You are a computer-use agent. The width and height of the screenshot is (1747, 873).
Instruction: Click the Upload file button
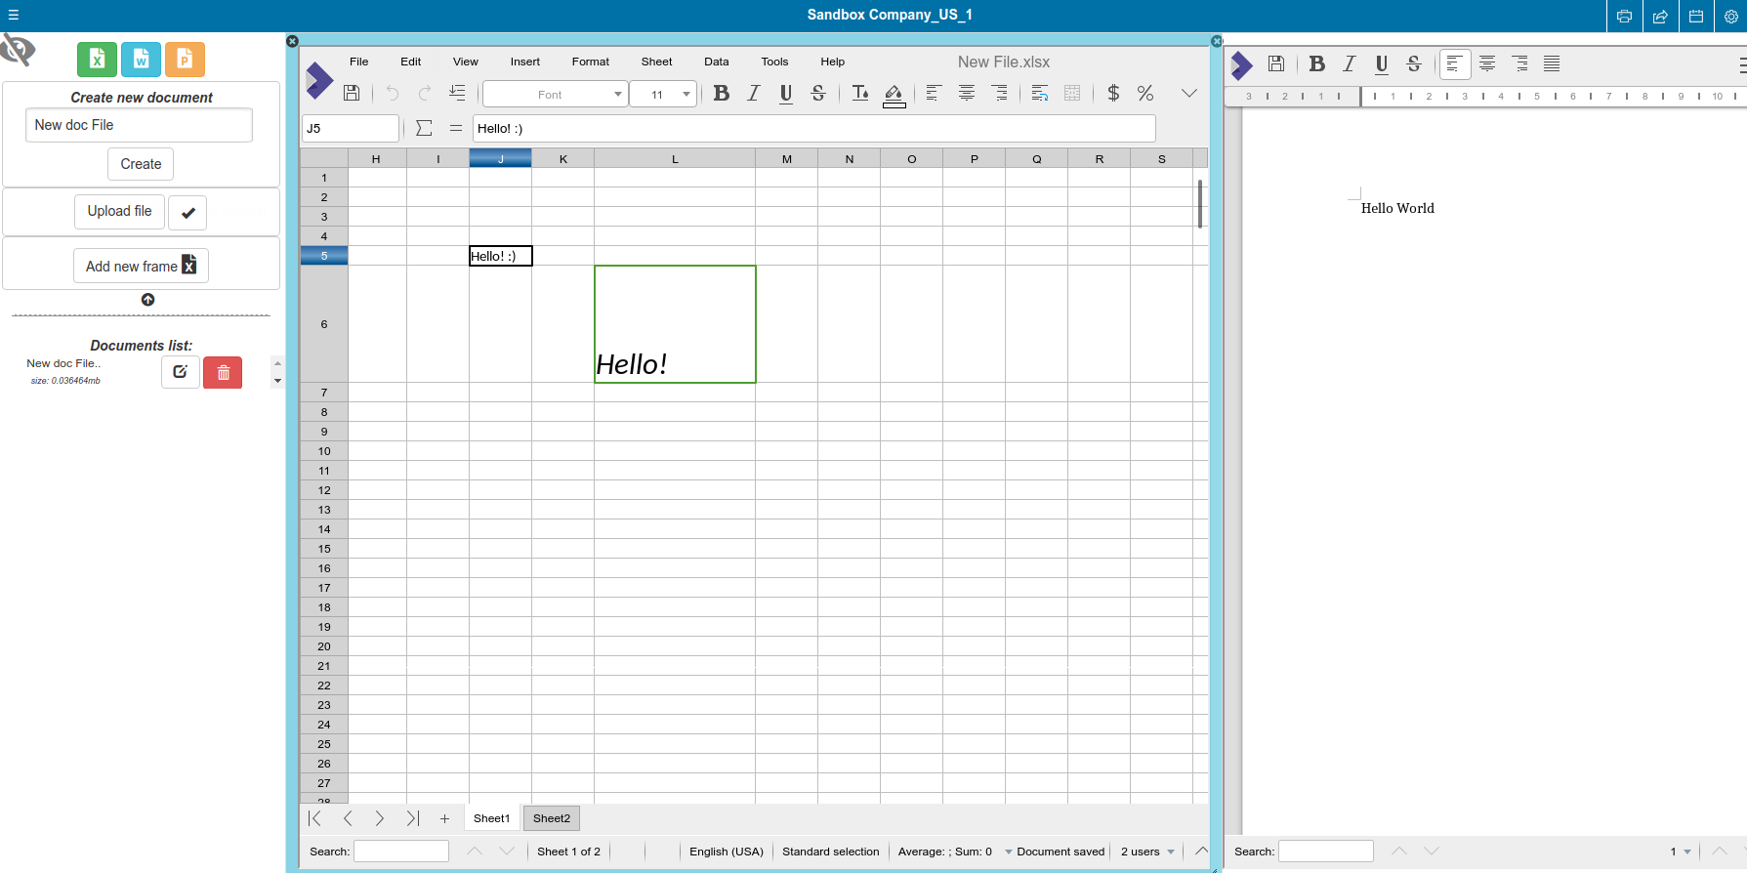119,211
